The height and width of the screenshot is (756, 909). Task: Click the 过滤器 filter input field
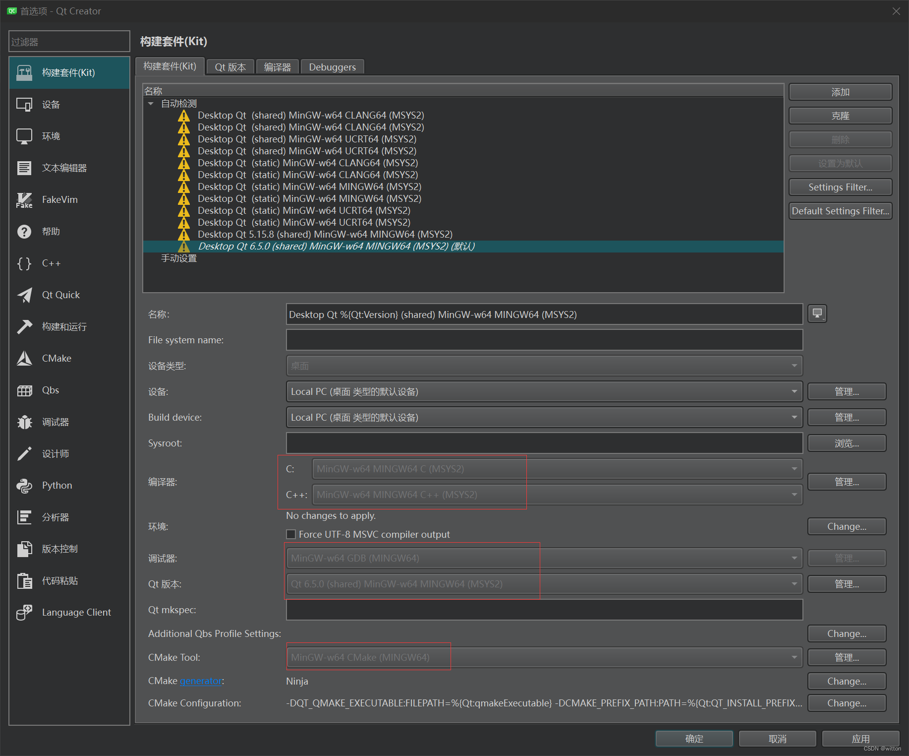pyautogui.click(x=69, y=42)
